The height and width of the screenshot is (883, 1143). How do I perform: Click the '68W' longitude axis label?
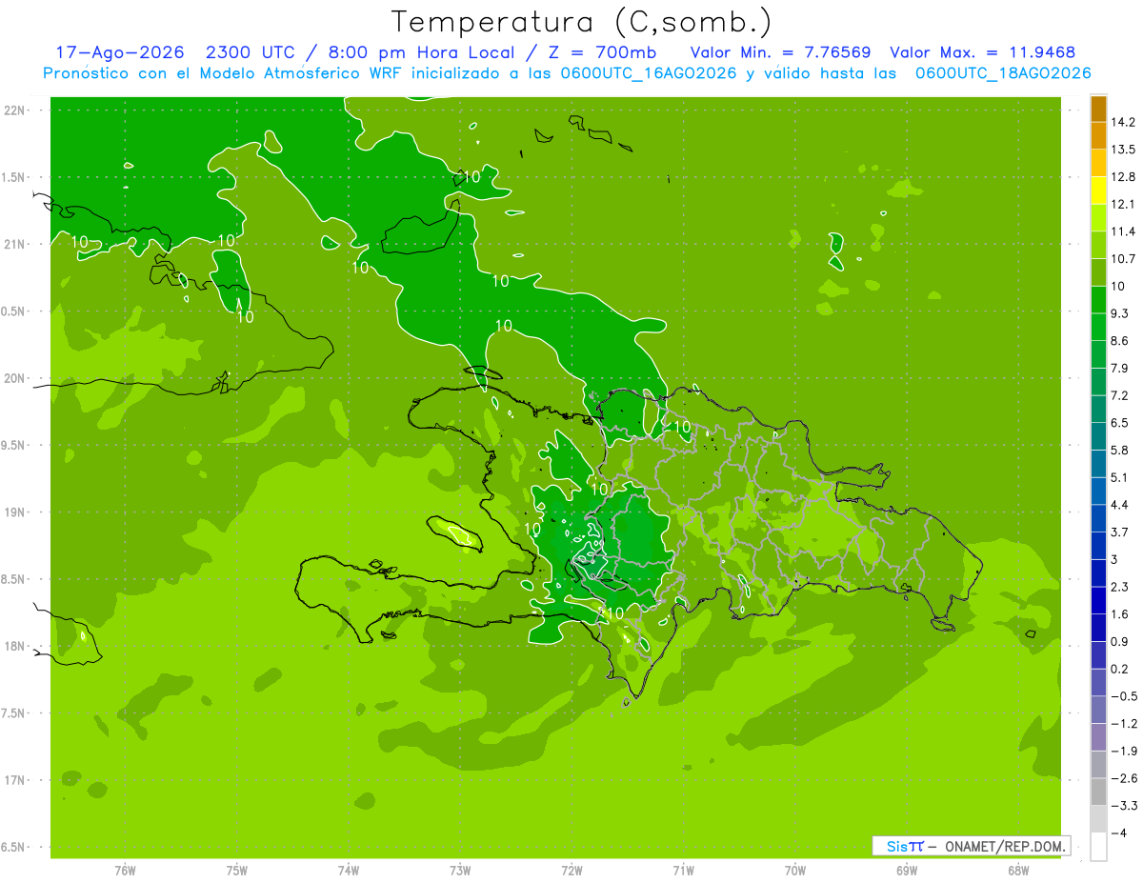pos(1018,870)
